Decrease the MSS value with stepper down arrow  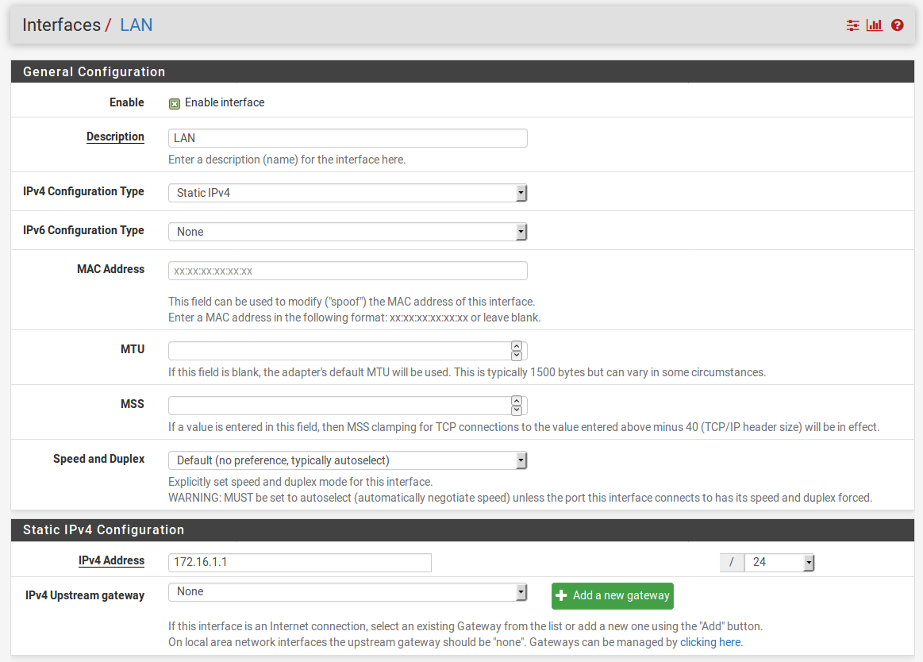[517, 410]
